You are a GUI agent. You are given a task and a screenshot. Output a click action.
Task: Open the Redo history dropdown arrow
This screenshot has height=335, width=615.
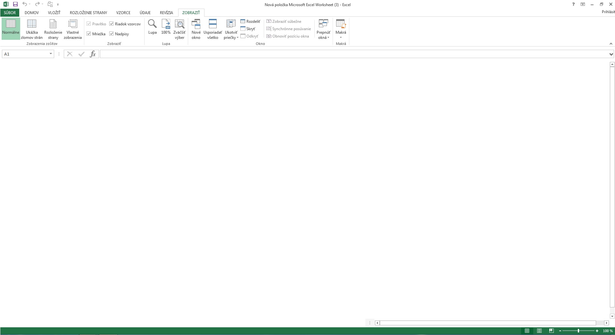coord(42,4)
